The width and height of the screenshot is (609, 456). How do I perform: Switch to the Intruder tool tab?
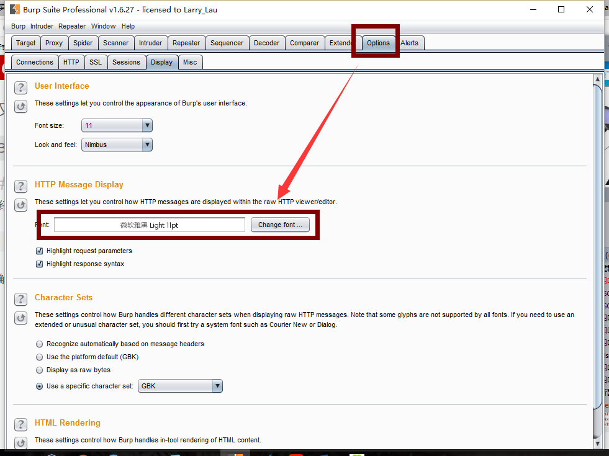(151, 43)
